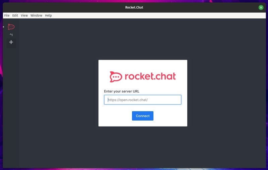Open the View menu
This screenshot has width=268, height=170.
point(24,15)
